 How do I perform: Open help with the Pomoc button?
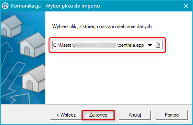[x=173, y=114]
